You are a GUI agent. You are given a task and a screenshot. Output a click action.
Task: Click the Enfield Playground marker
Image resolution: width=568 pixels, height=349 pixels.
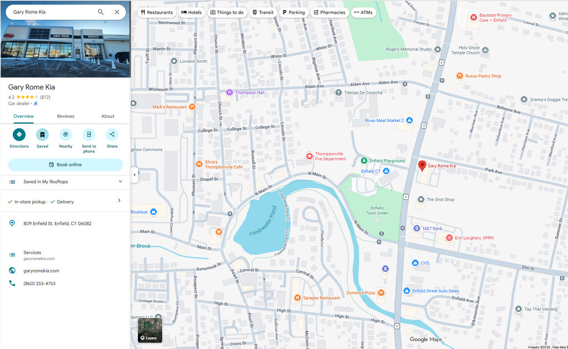pyautogui.click(x=364, y=160)
